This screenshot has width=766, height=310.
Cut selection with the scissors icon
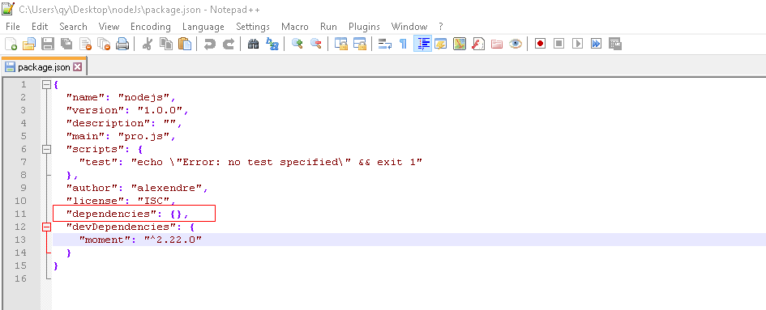tap(147, 44)
